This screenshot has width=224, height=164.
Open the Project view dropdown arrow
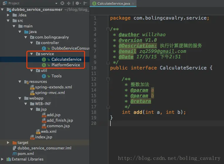(56, 3)
